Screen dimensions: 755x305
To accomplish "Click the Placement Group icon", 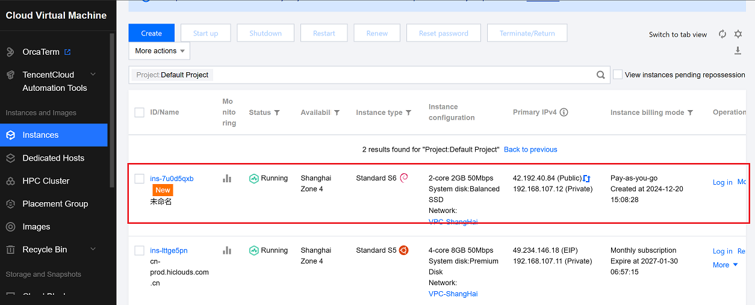I will click(10, 204).
